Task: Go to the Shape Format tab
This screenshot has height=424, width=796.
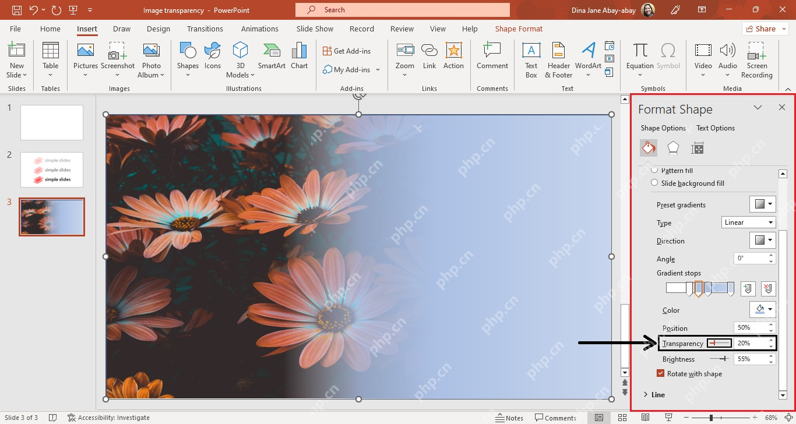Action: point(519,29)
